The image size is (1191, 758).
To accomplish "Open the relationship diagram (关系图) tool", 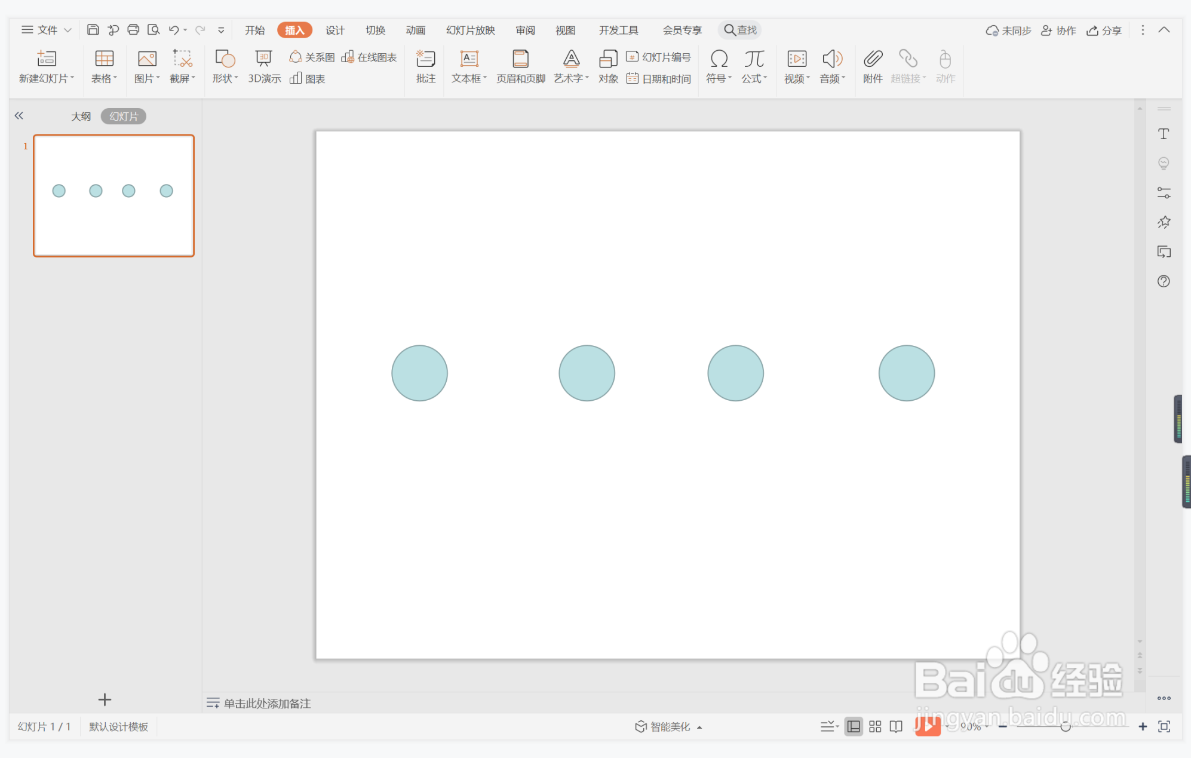I will coord(312,57).
